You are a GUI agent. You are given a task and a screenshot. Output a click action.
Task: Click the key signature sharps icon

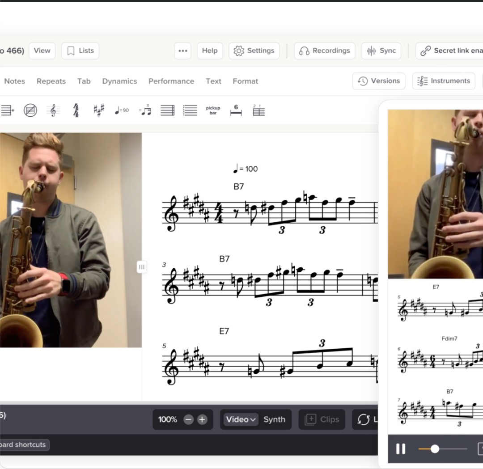(x=98, y=110)
